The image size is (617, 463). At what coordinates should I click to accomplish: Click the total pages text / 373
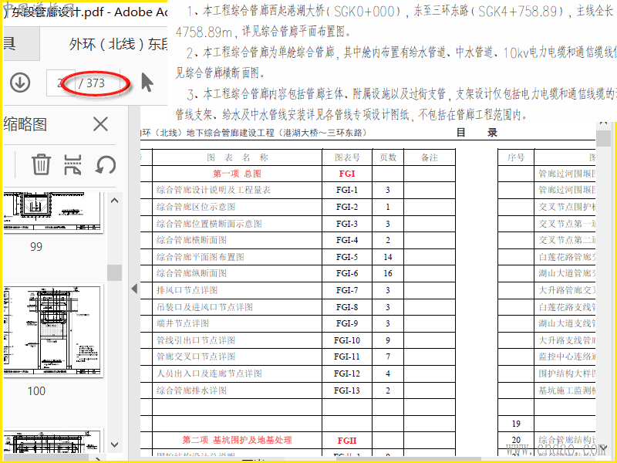click(92, 83)
